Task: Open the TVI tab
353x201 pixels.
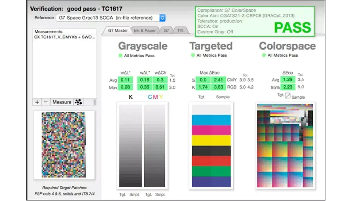Action: click(x=180, y=31)
